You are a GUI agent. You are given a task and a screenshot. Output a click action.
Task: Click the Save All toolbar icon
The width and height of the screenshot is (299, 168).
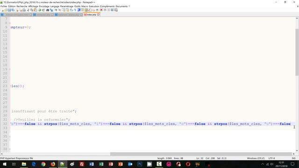tap(13, 10)
